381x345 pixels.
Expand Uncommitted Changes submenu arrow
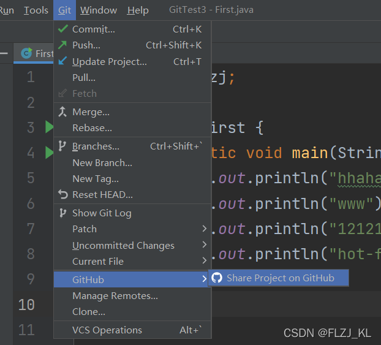tap(205, 245)
